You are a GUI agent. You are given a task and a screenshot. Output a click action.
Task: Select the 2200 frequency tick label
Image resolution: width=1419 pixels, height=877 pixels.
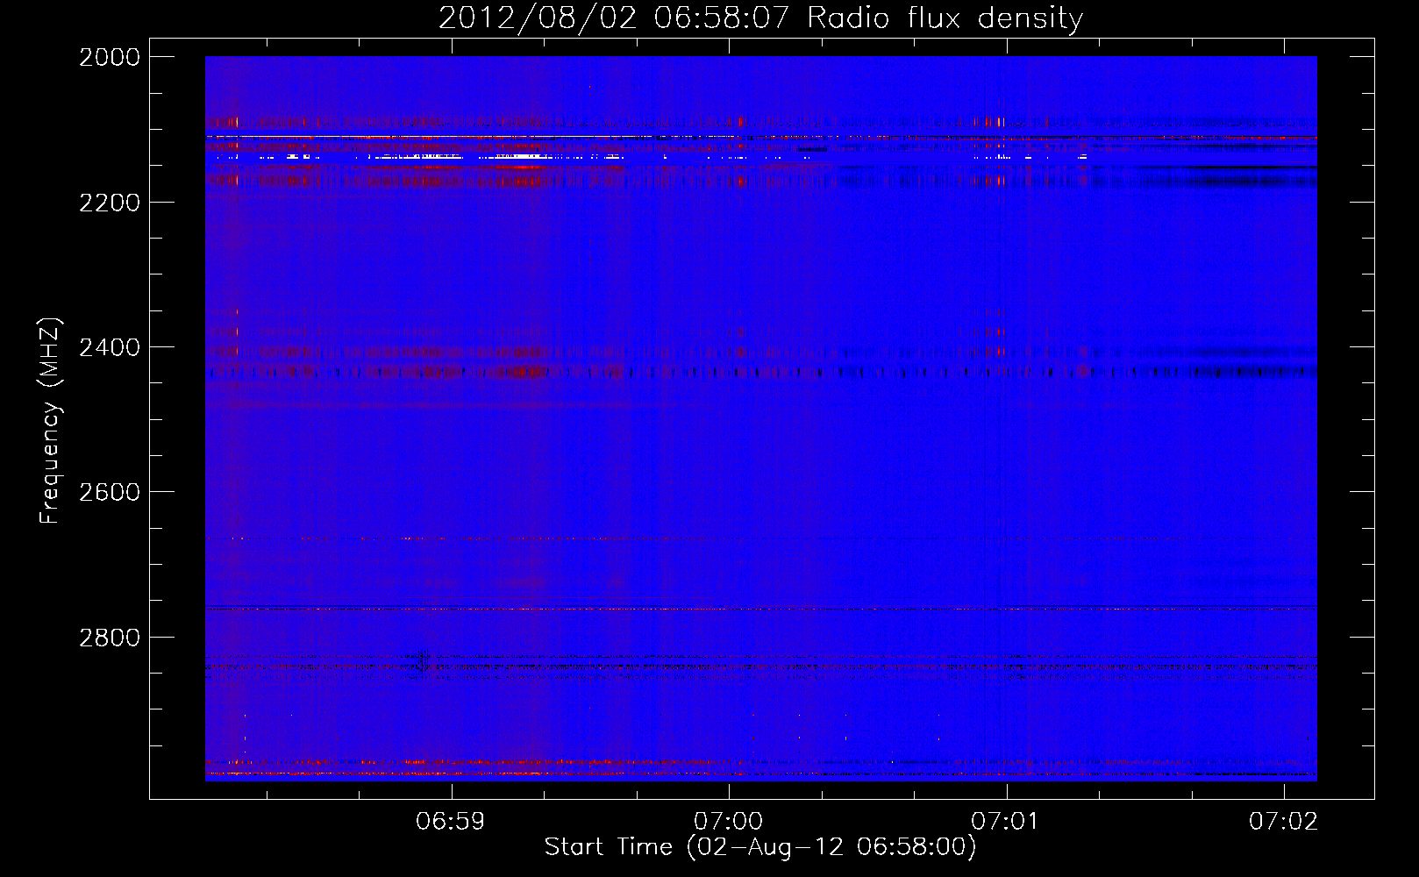(x=110, y=203)
